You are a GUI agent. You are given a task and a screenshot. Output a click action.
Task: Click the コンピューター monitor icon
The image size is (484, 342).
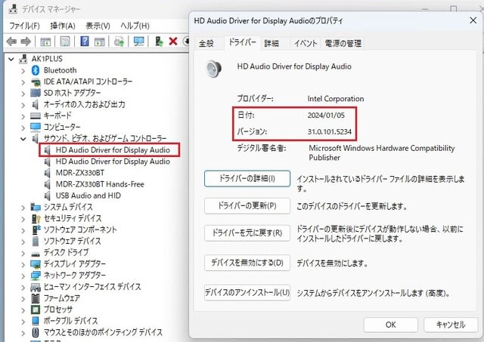tap(36, 127)
